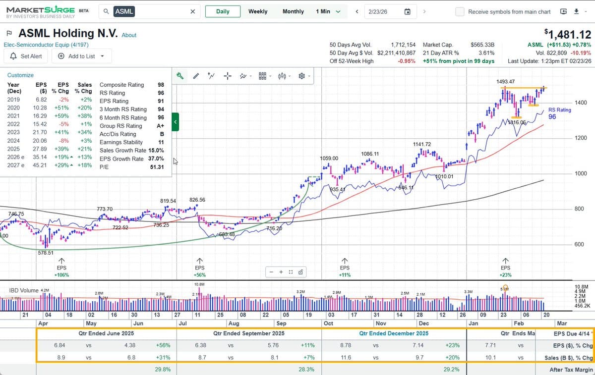Viewport: 595px width, 375px height.
Task: Select the crosshair tool
Action: coord(227,75)
